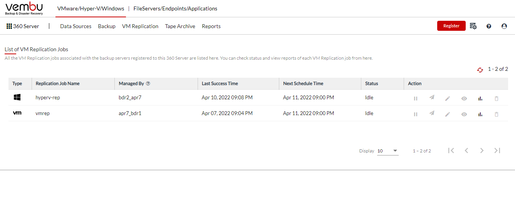515x219 pixels.
Task: Open the server settings gear icon
Action: pos(473,26)
